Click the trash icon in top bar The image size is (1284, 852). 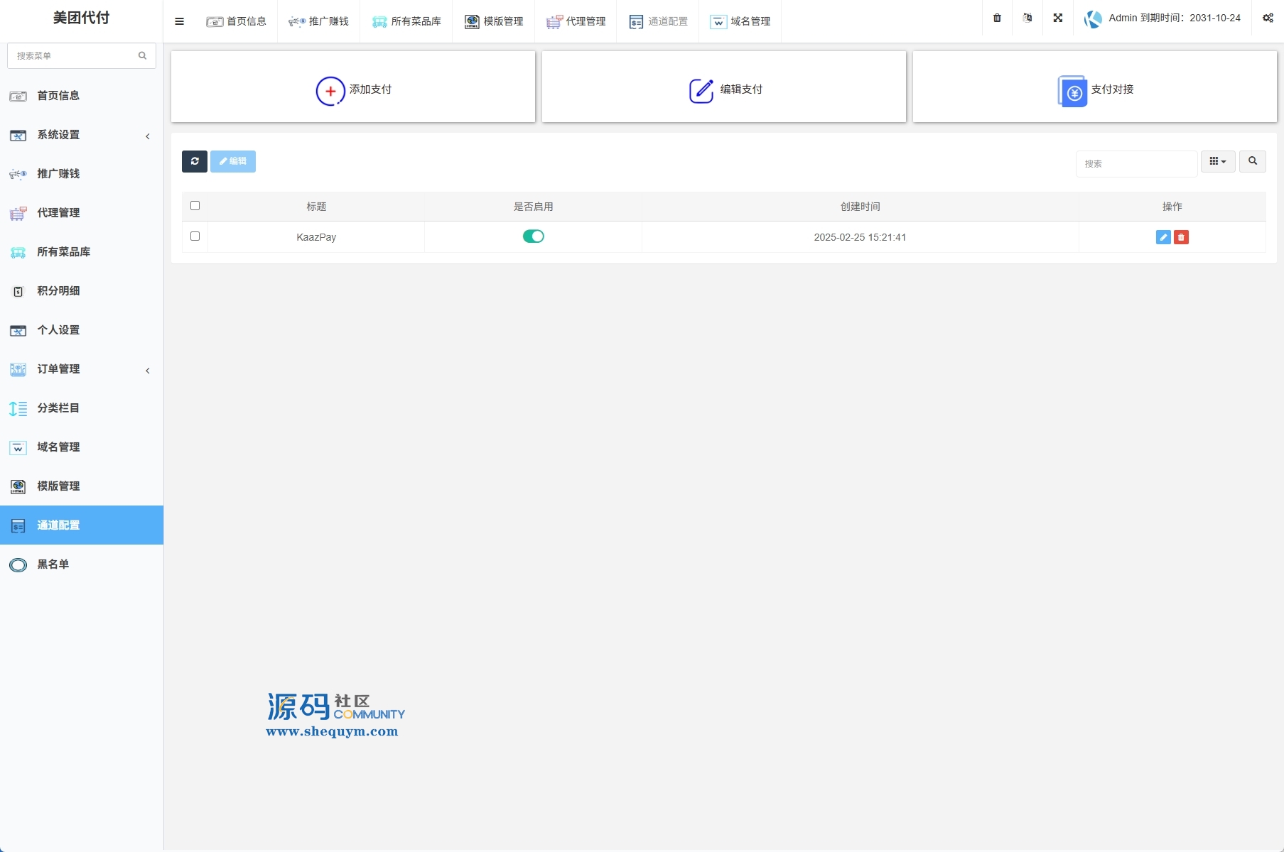point(997,18)
